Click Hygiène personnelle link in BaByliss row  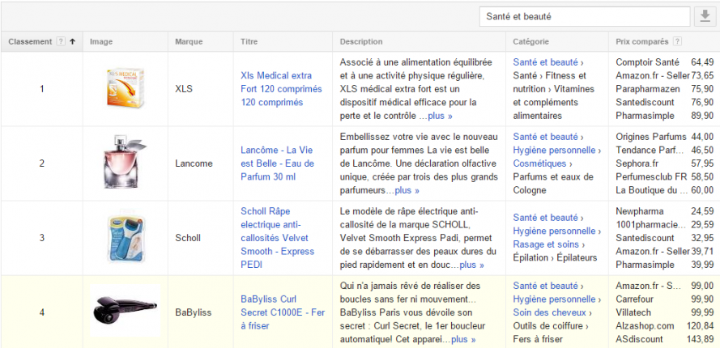coord(554,299)
